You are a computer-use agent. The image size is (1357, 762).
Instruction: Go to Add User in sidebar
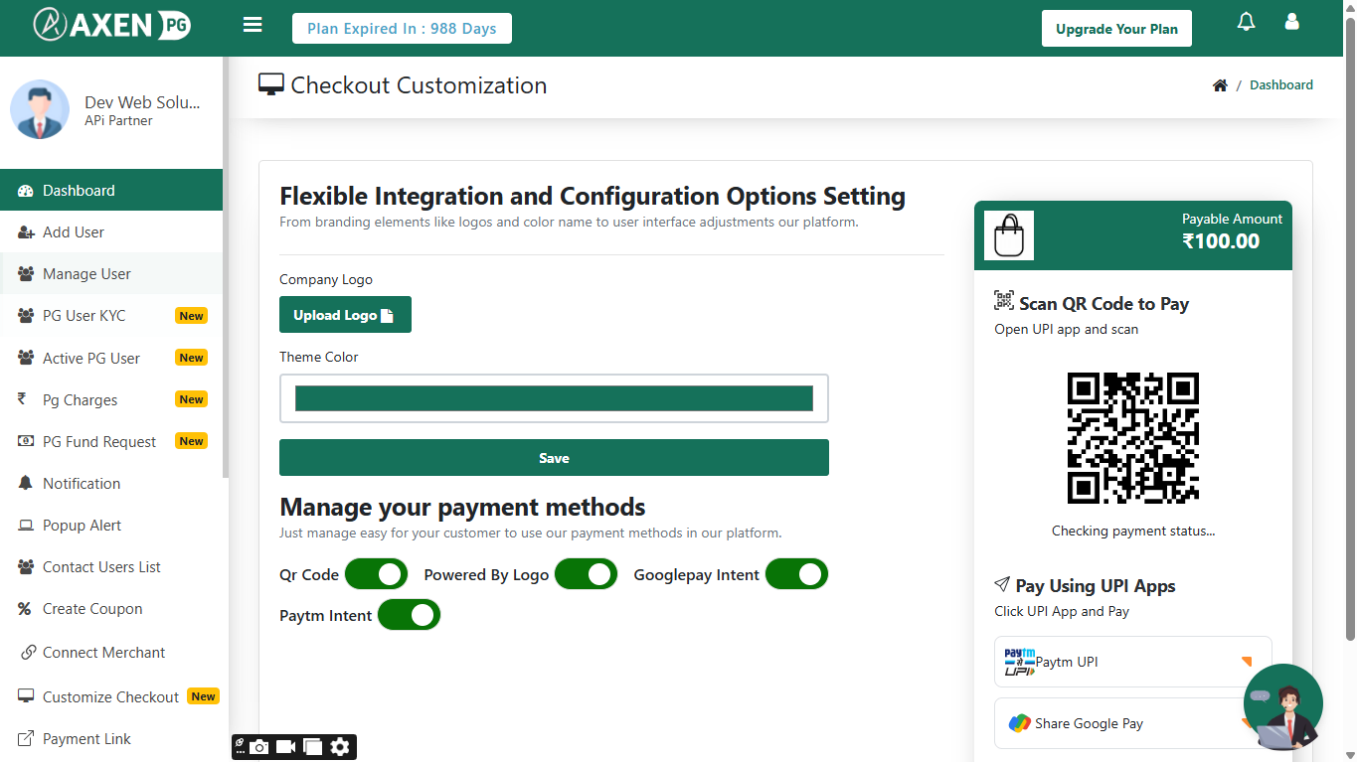coord(111,231)
